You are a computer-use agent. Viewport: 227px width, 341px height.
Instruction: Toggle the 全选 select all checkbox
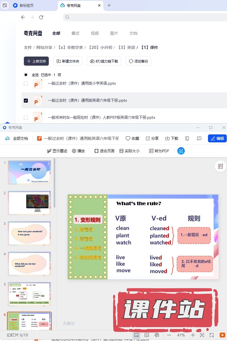[26, 75]
